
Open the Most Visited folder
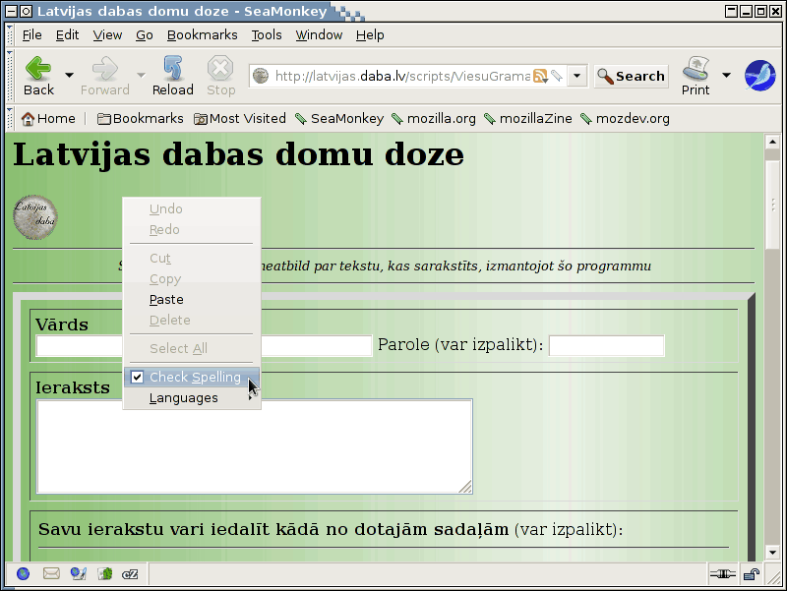pyautogui.click(x=240, y=119)
